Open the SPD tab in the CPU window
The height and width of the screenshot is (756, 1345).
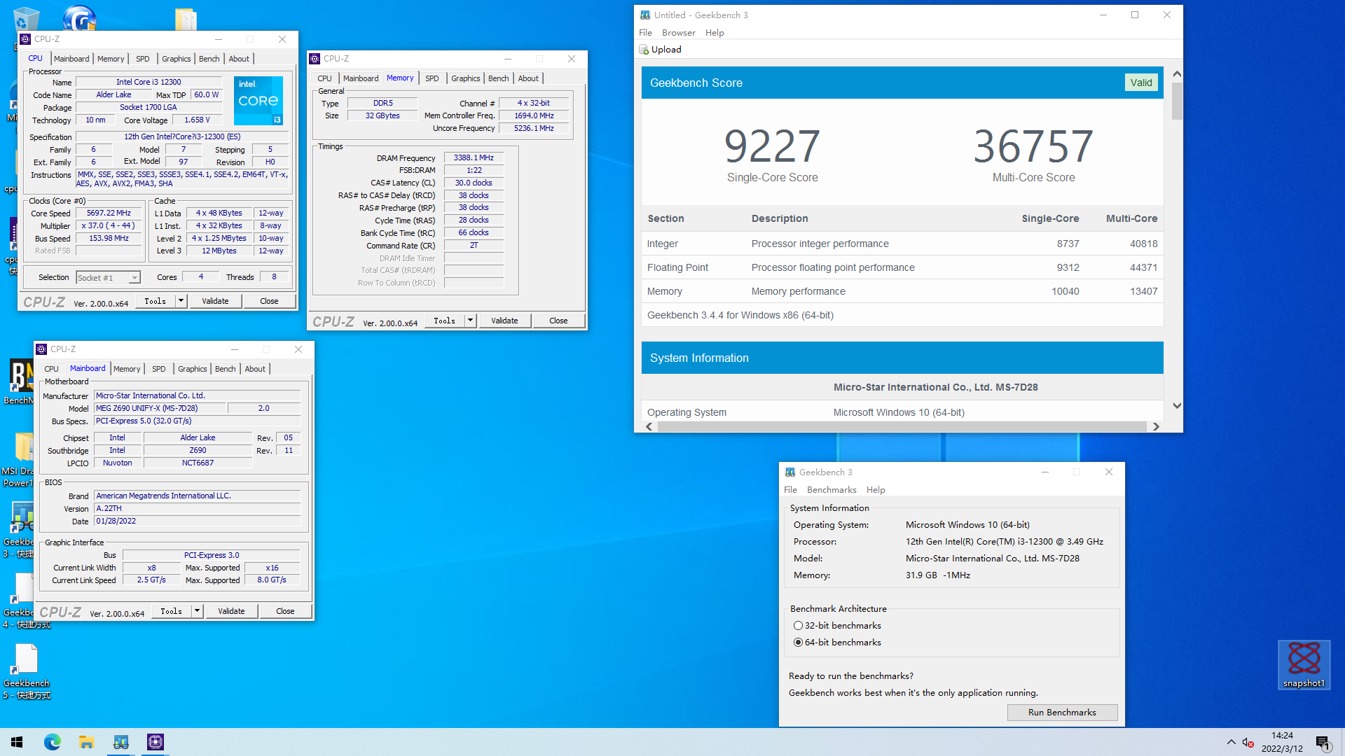(x=143, y=59)
